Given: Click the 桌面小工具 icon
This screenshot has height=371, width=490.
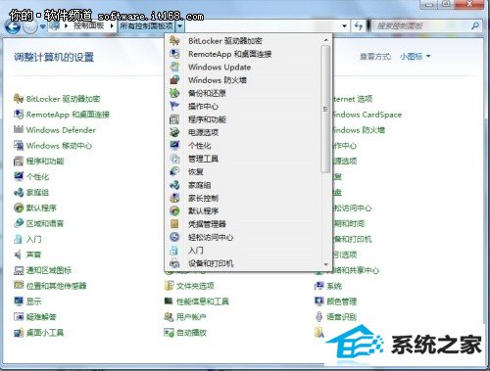Looking at the screenshot, I should click(x=19, y=333).
